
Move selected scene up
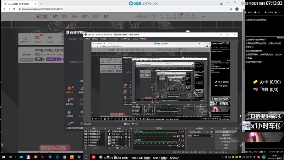[x=94, y=148]
